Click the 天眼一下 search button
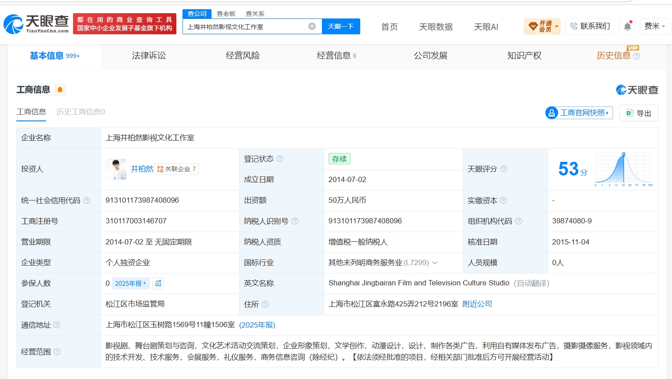The image size is (672, 379). [x=341, y=26]
